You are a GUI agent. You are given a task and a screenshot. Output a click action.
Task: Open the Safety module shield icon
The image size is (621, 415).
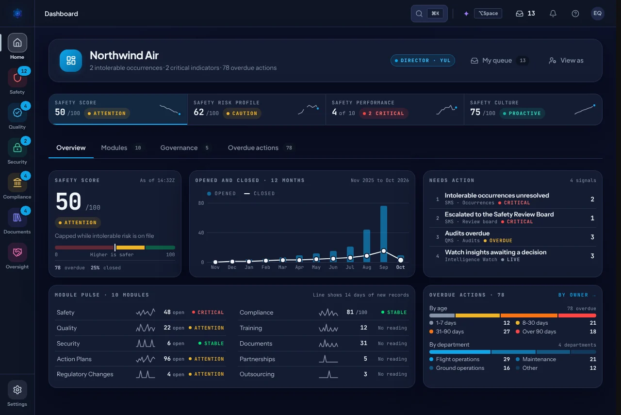[x=17, y=78]
